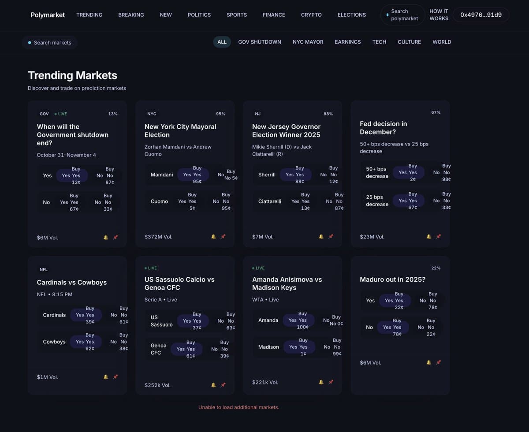529x432 pixels.
Task: Click the 0x4976...91d9 wallet button
Action: (x=481, y=15)
